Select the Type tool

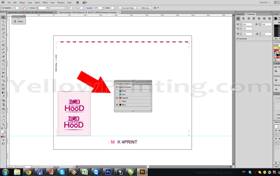(3, 37)
